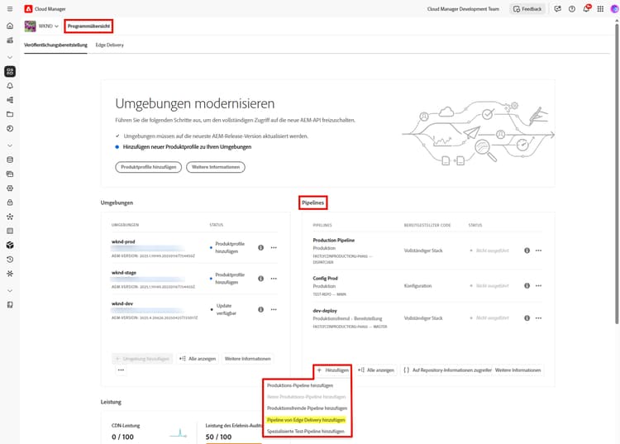Open the asterisk sidebar icon
Image resolution: width=620 pixels, height=444 pixels.
(10, 274)
